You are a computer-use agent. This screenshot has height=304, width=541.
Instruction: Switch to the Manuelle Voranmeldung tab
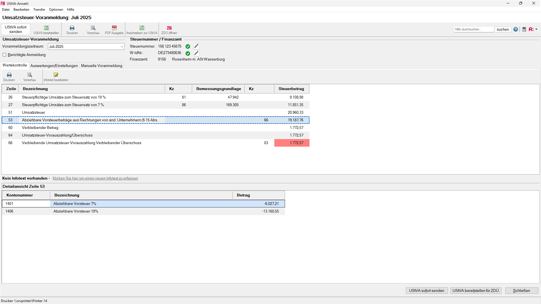pos(101,66)
